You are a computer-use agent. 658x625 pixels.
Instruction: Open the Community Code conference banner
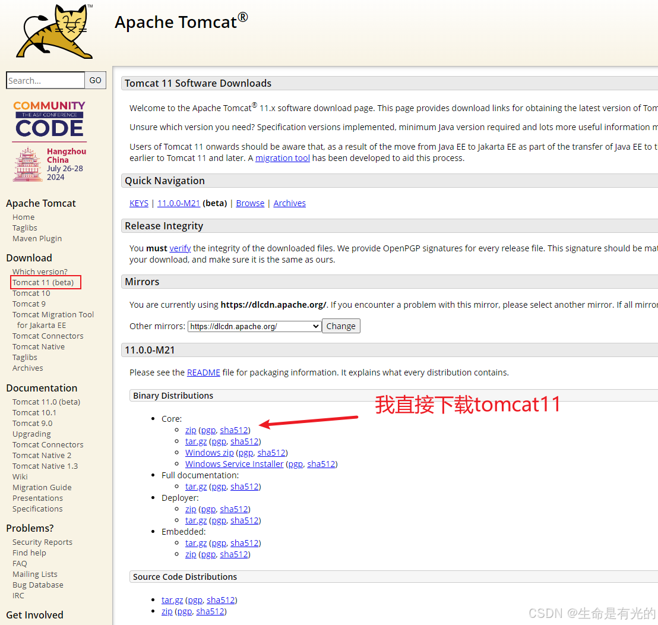click(x=49, y=141)
